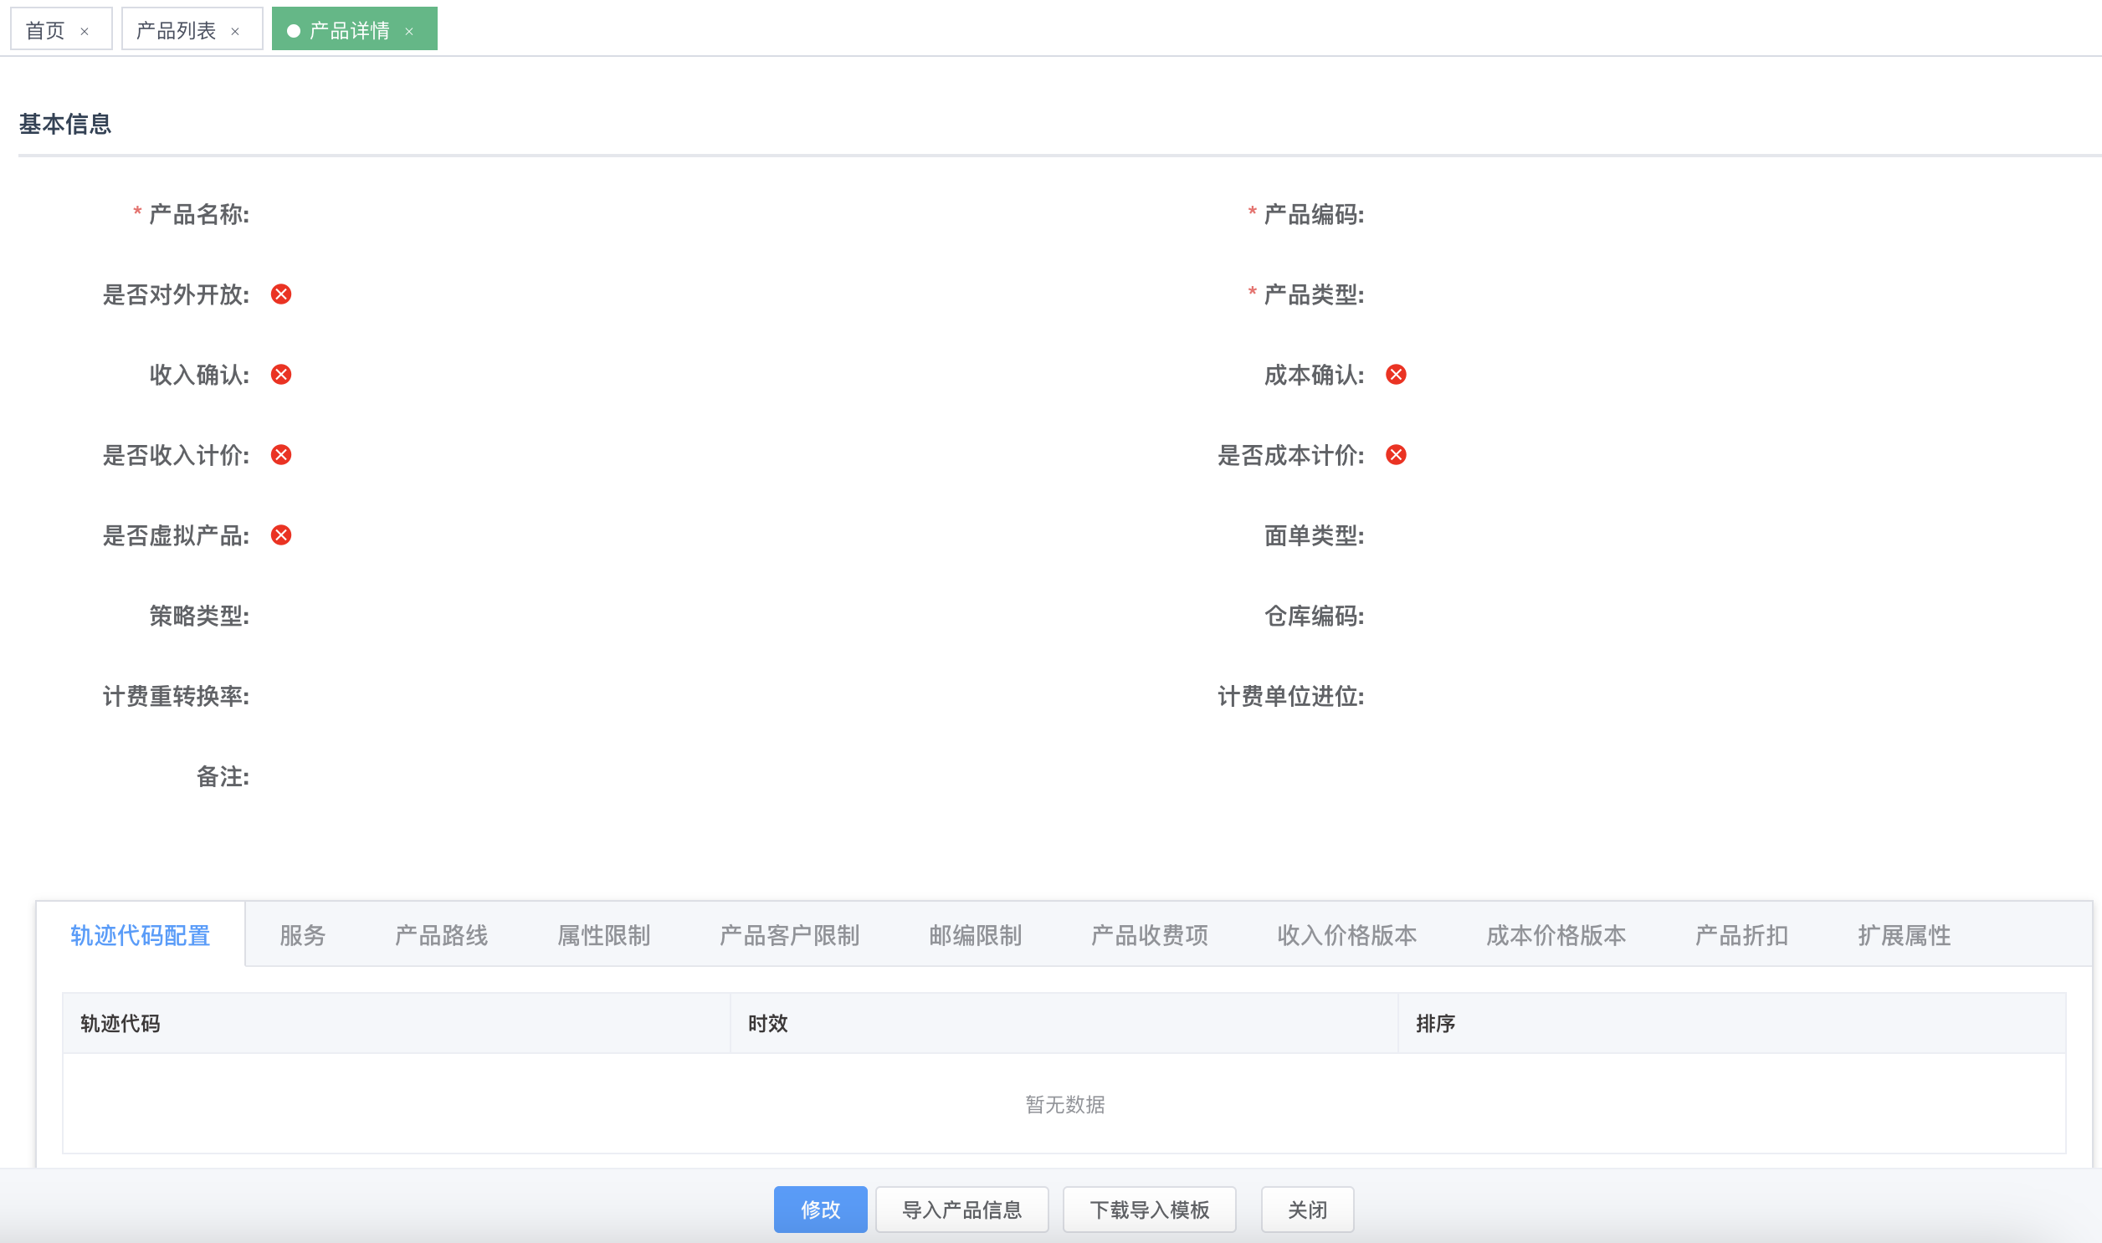Toggle the 是否收入计价 status indicator
The height and width of the screenshot is (1243, 2102).
pos(281,456)
